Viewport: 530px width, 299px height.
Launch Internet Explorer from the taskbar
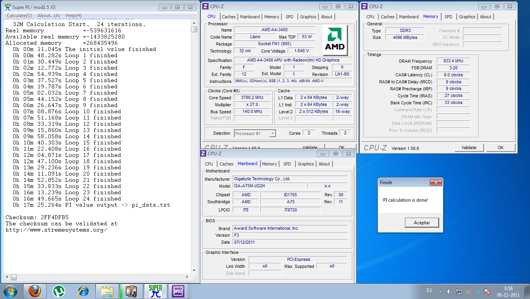coord(83,291)
